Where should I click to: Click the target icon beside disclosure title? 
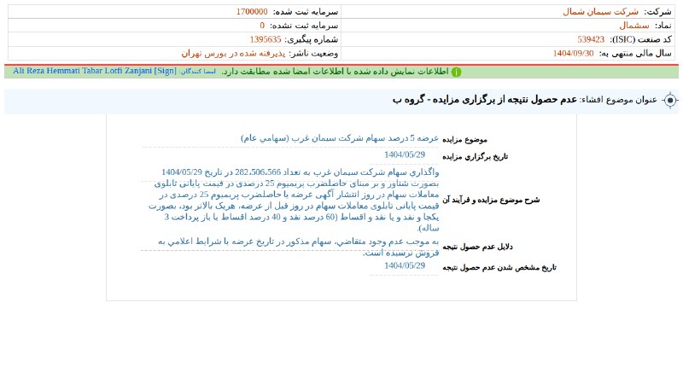(x=670, y=101)
